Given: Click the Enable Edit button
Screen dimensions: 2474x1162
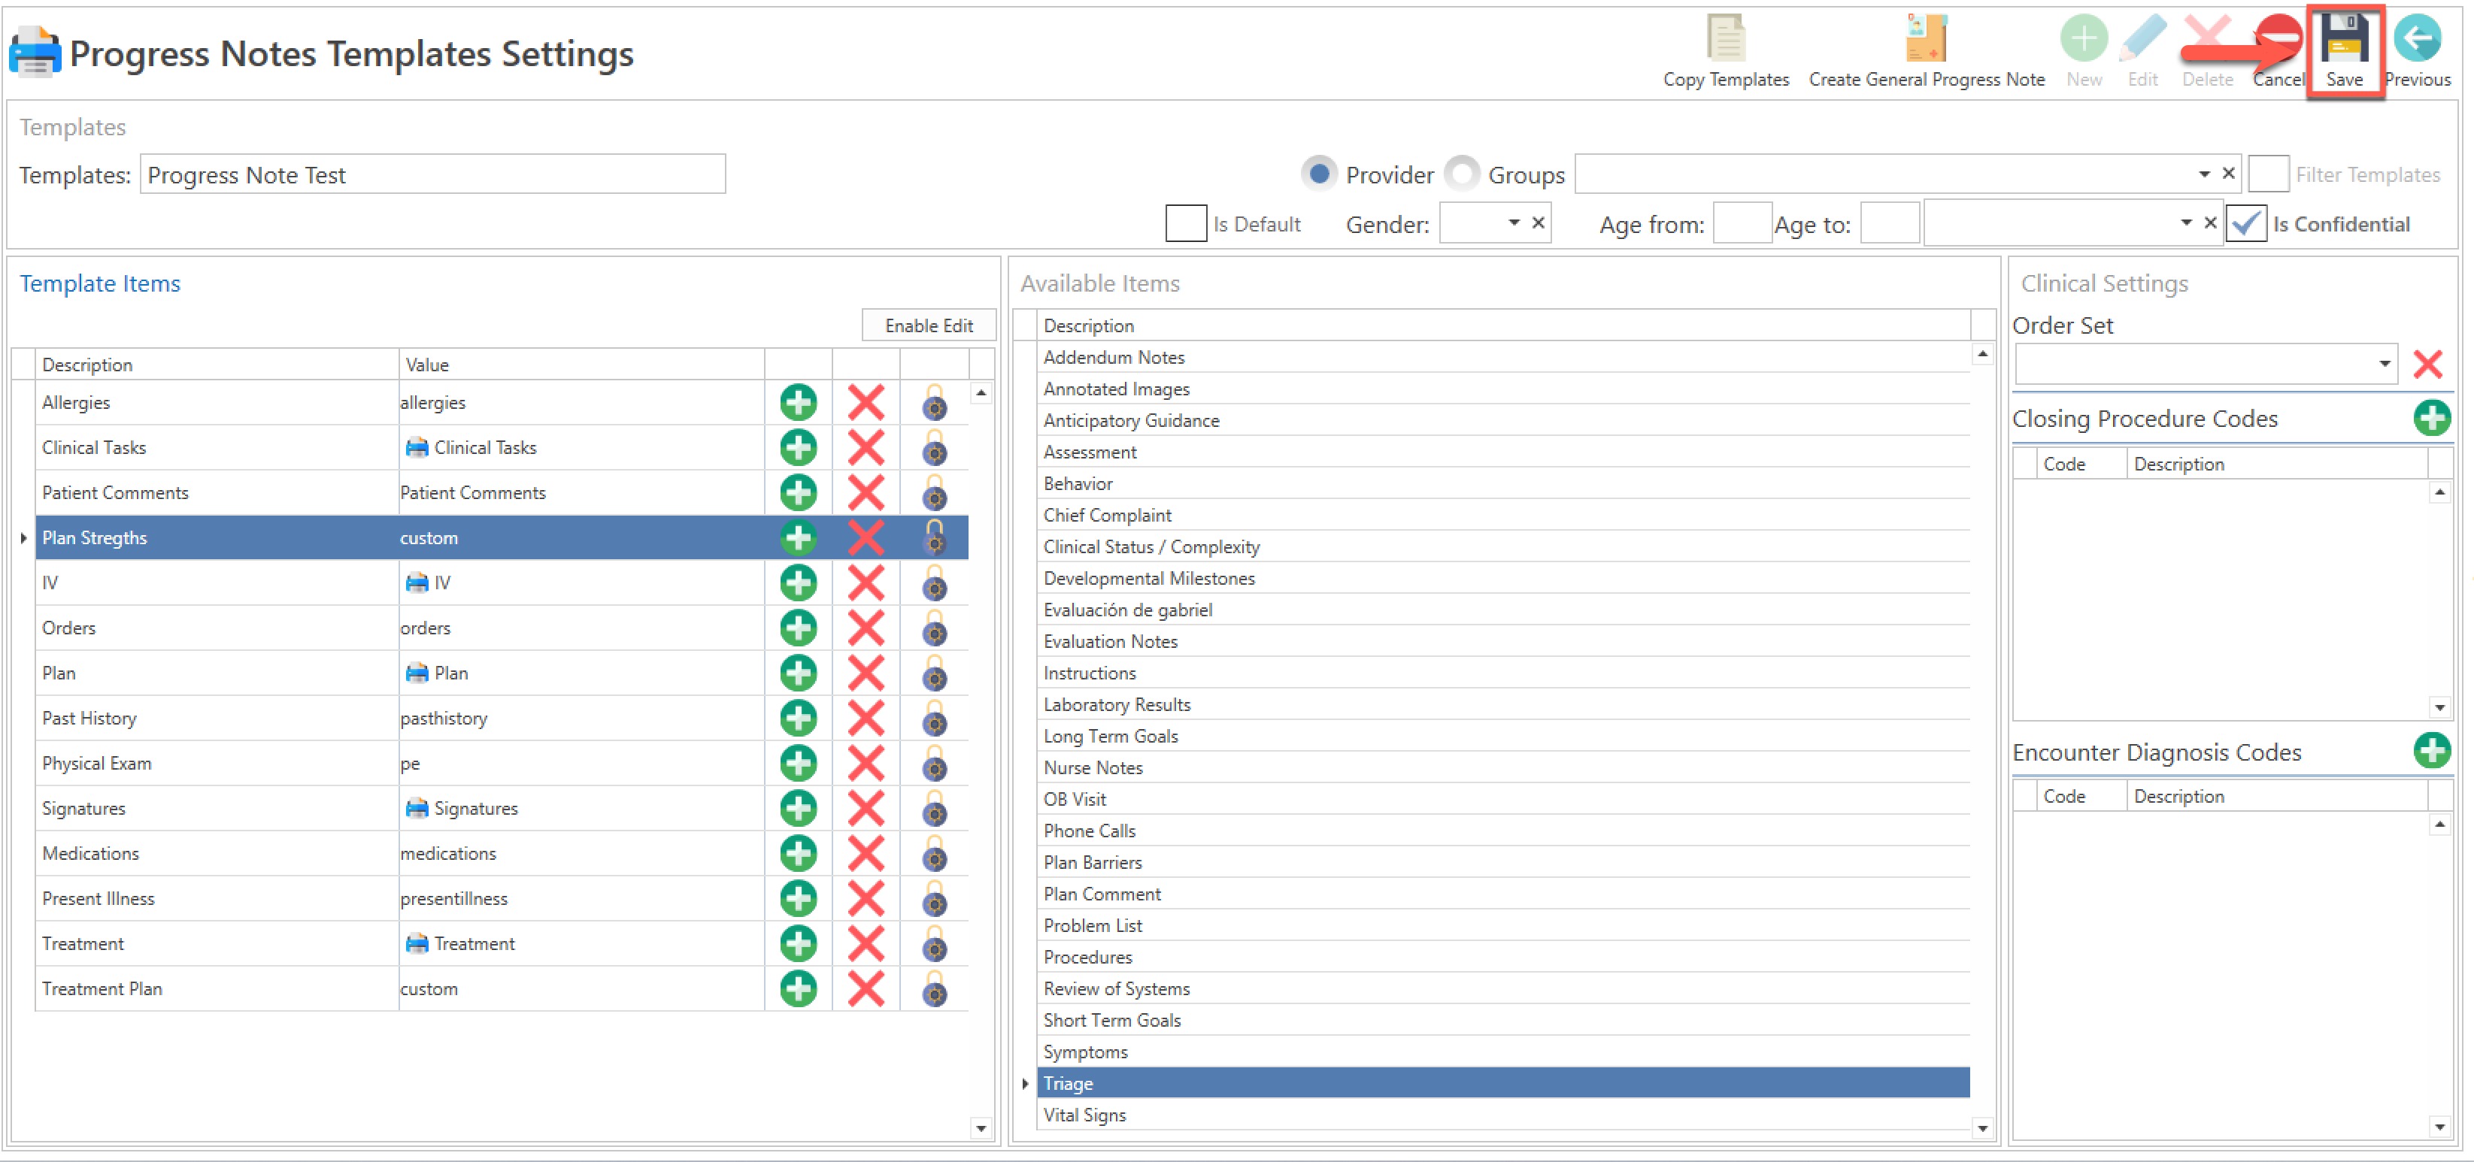Looking at the screenshot, I should pos(928,325).
